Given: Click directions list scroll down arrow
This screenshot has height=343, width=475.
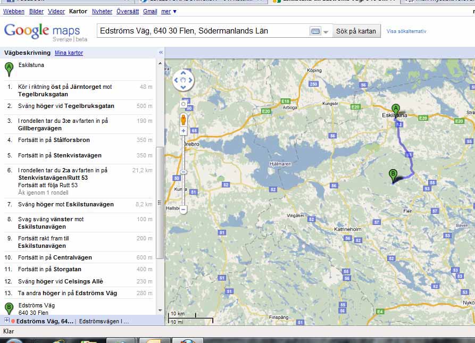Looking at the screenshot, I should point(160,311).
